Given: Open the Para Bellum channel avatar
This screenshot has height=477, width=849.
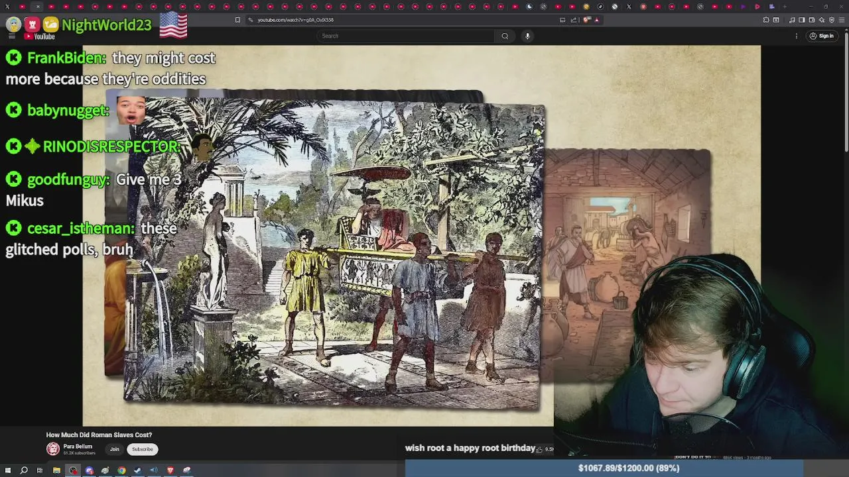Looking at the screenshot, I should tap(53, 449).
